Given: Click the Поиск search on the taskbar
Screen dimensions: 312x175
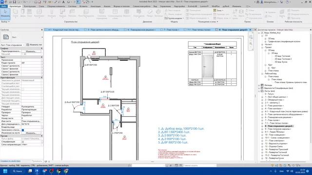Looking at the screenshot, I should 18,171.
